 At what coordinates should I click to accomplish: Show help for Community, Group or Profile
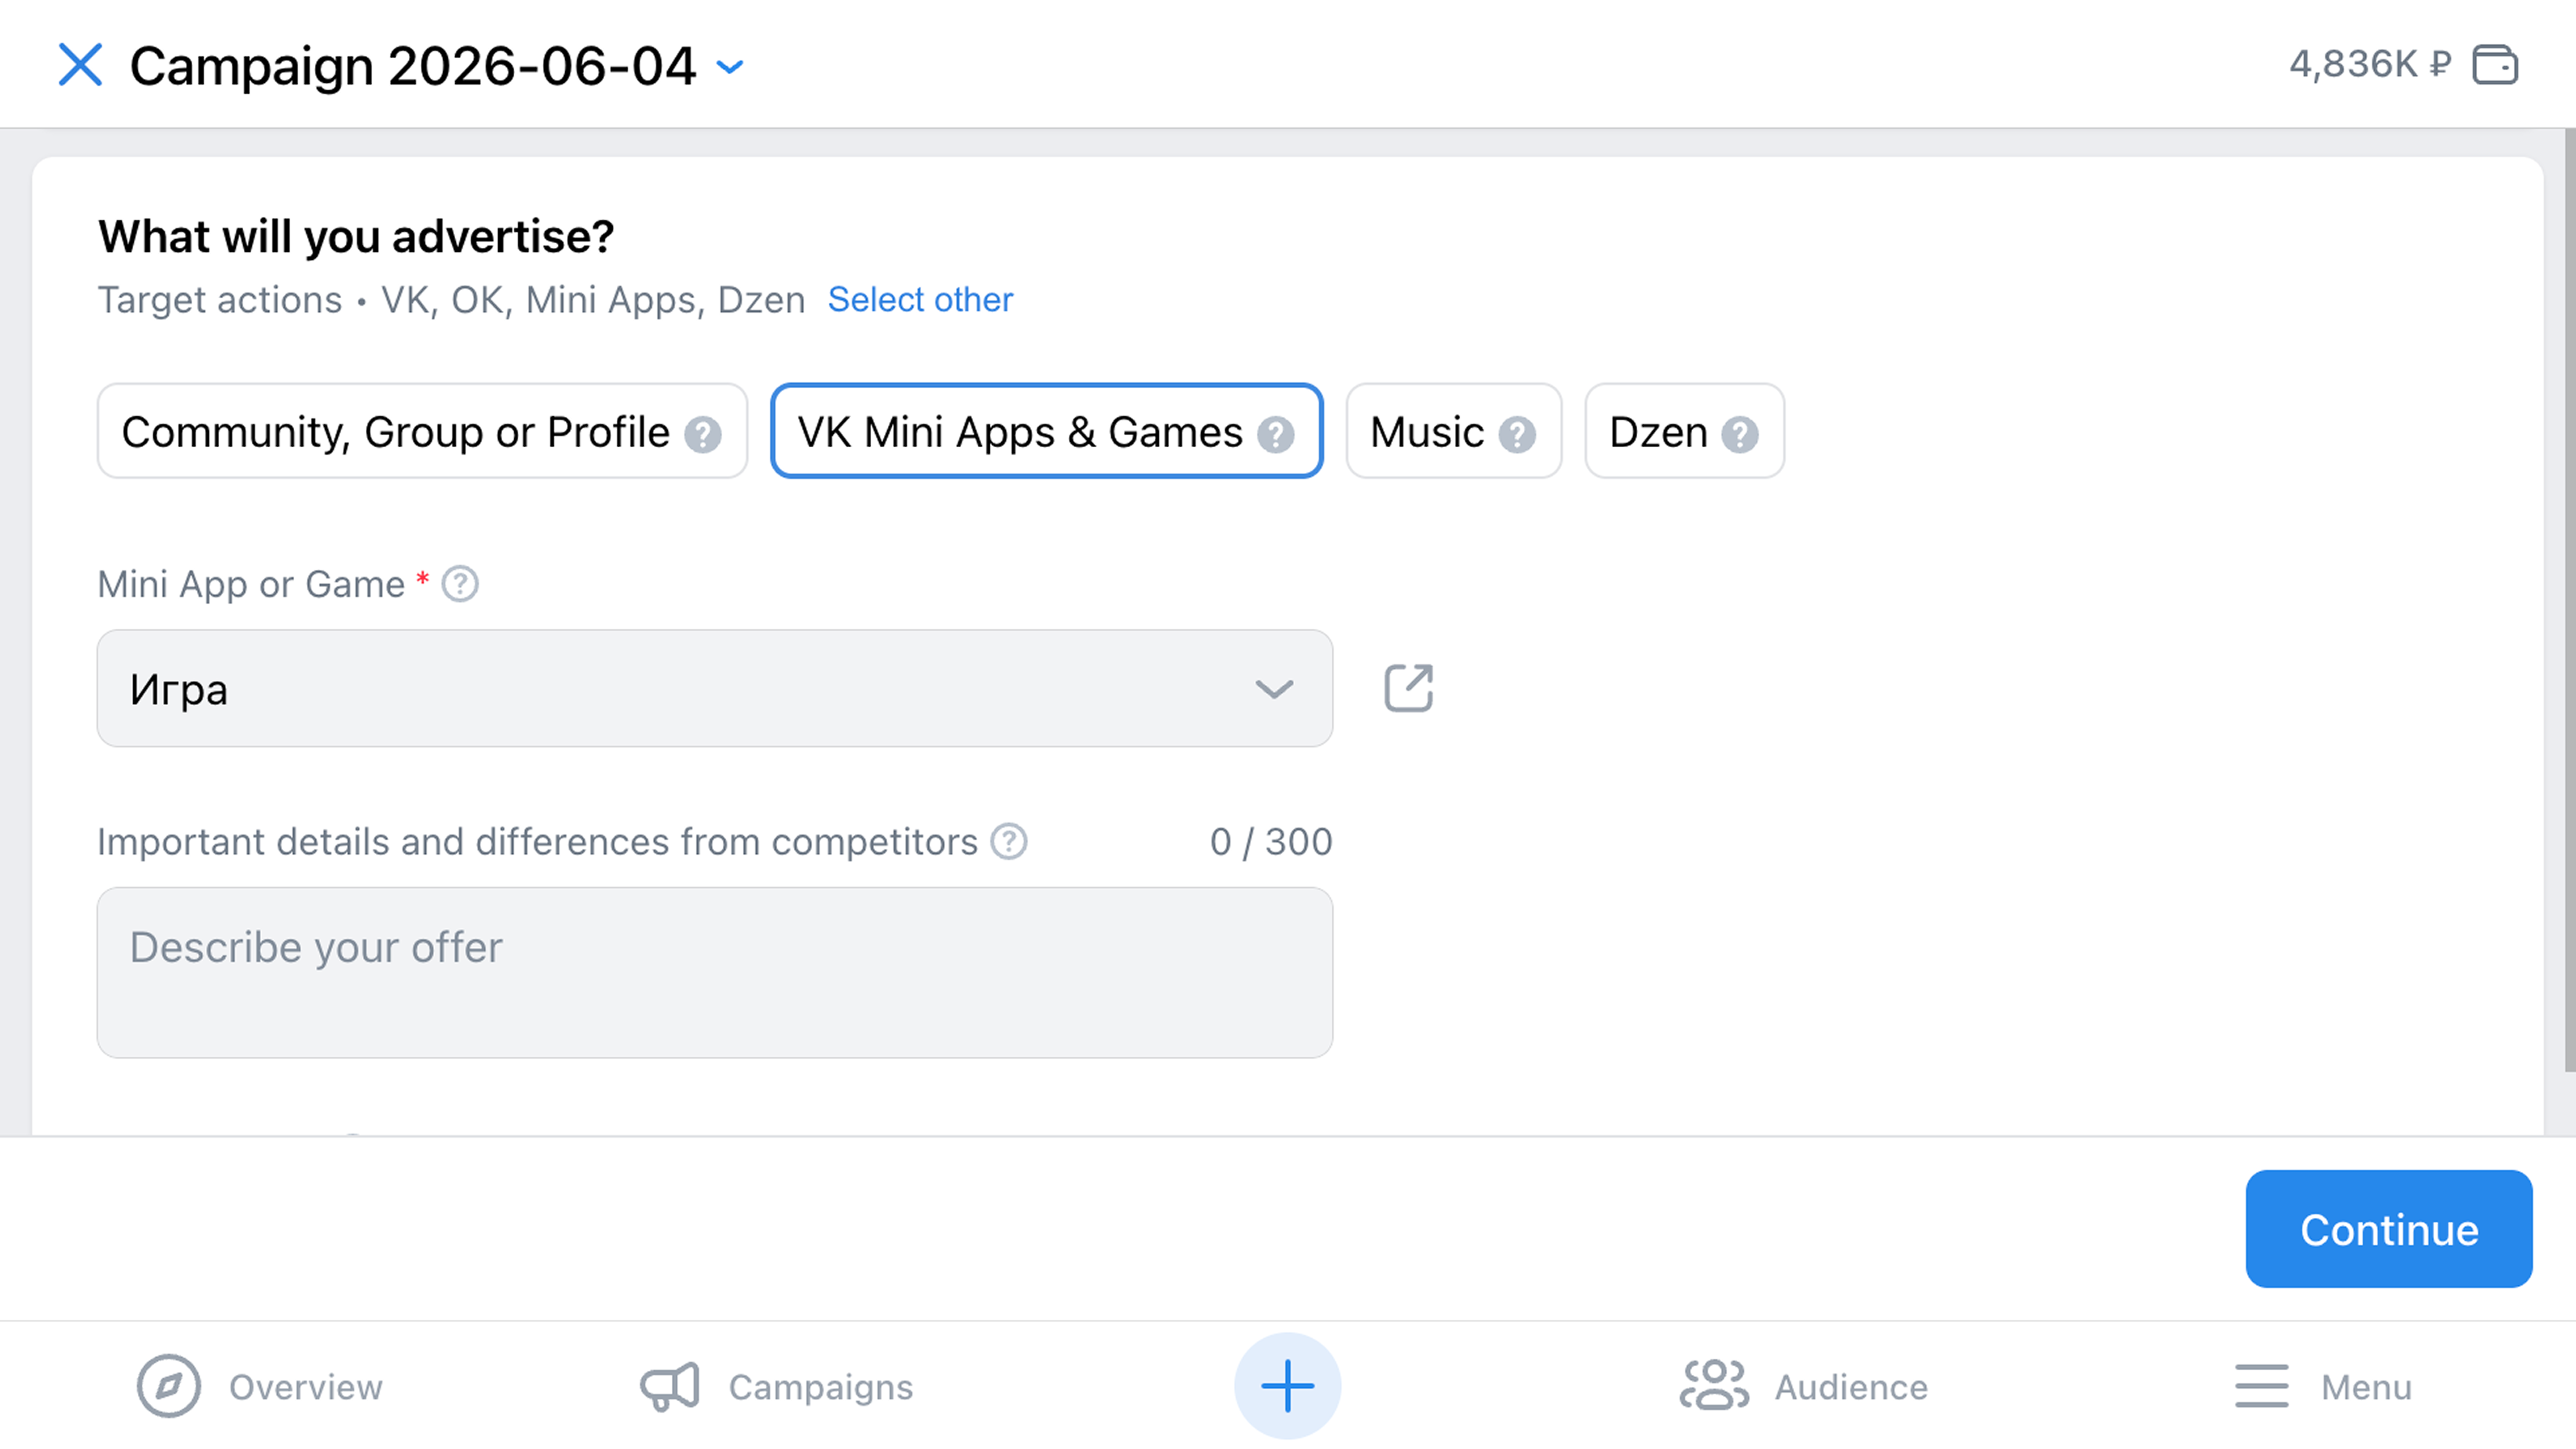(703, 434)
